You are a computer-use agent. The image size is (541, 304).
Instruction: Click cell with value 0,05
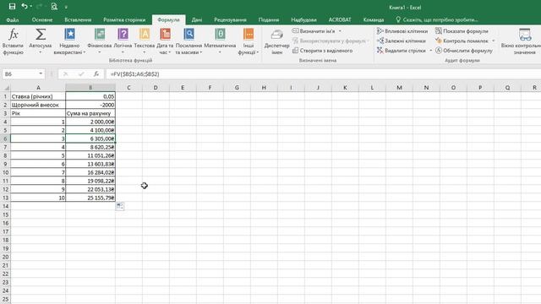tap(90, 96)
